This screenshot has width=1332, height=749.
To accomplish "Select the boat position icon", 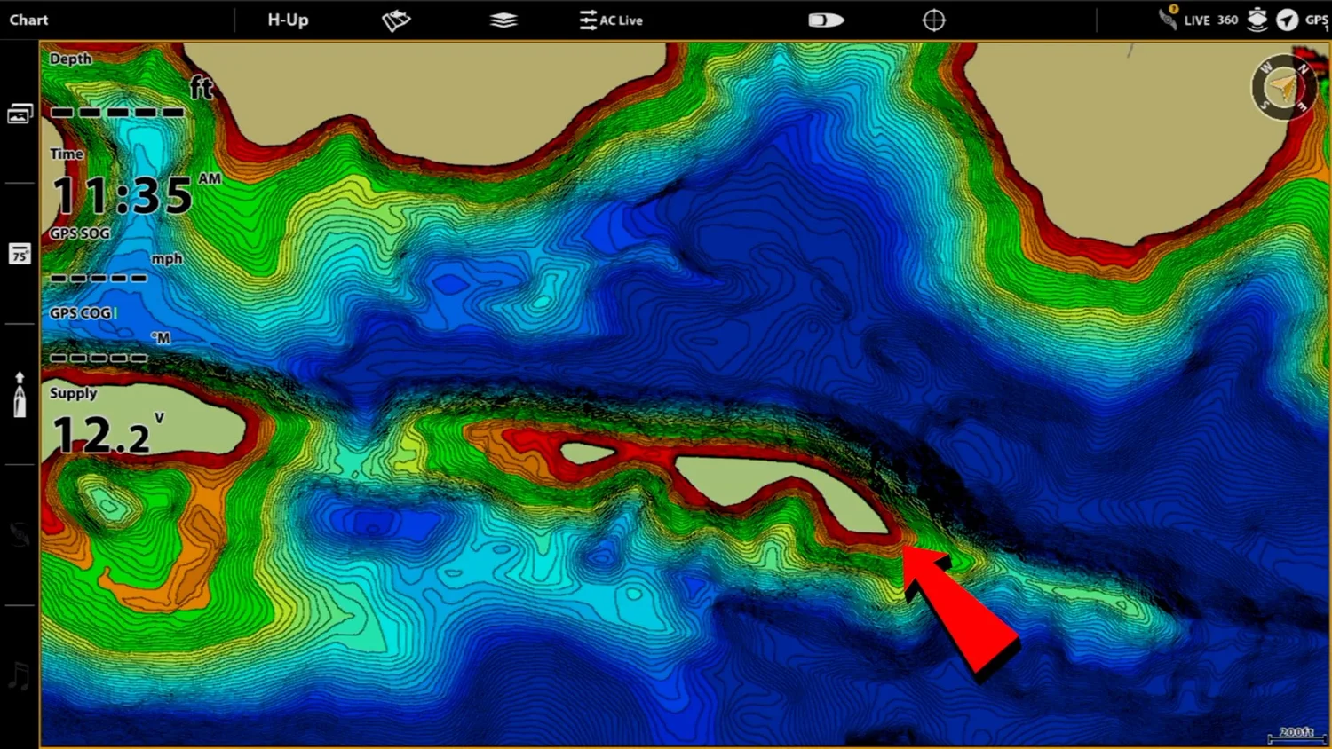I will (825, 20).
